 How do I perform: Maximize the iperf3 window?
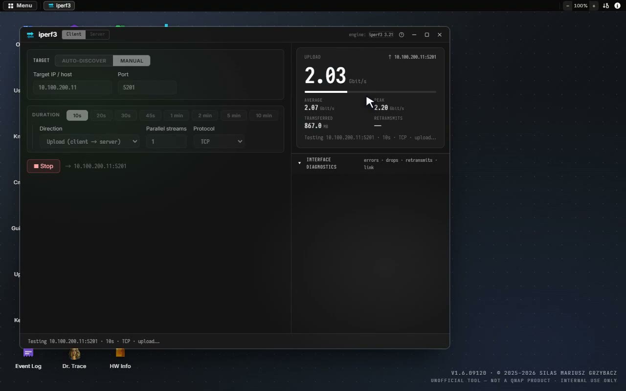coord(427,35)
